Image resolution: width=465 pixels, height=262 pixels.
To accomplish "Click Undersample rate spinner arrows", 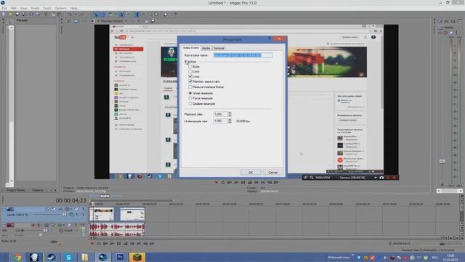I will tap(230, 121).
